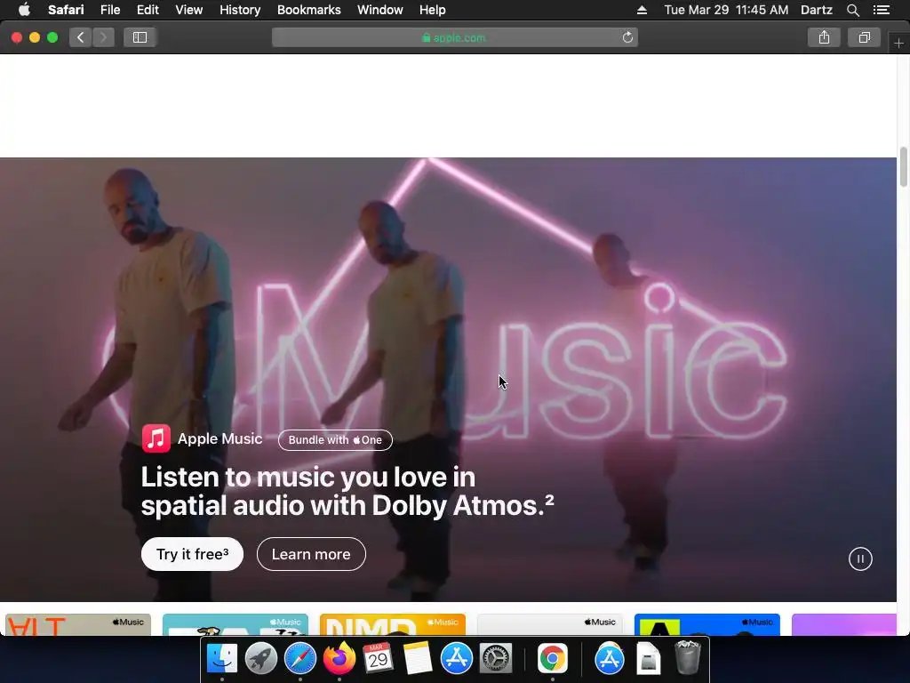This screenshot has width=910, height=683.
Task: Open the Safari menu
Action: [66, 10]
